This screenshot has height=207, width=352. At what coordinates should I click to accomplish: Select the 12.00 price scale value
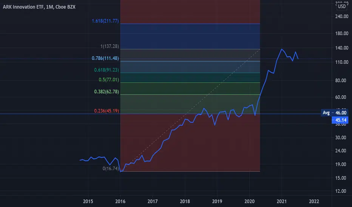341,191
